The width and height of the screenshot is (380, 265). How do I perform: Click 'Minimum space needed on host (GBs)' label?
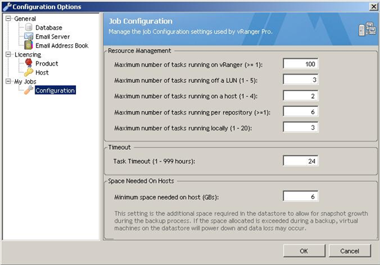(167, 197)
